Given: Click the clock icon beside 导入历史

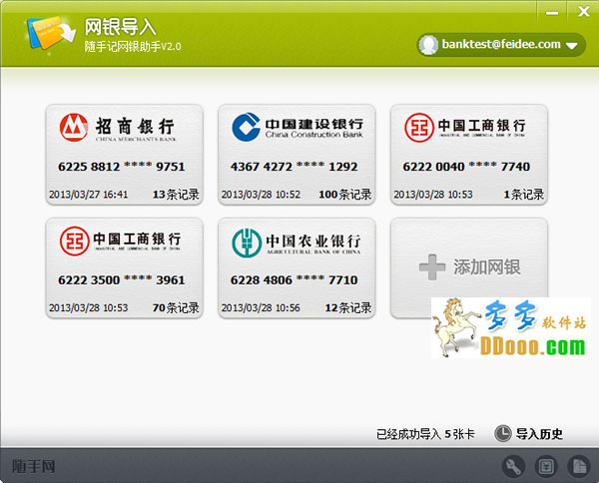Looking at the screenshot, I should tap(503, 434).
